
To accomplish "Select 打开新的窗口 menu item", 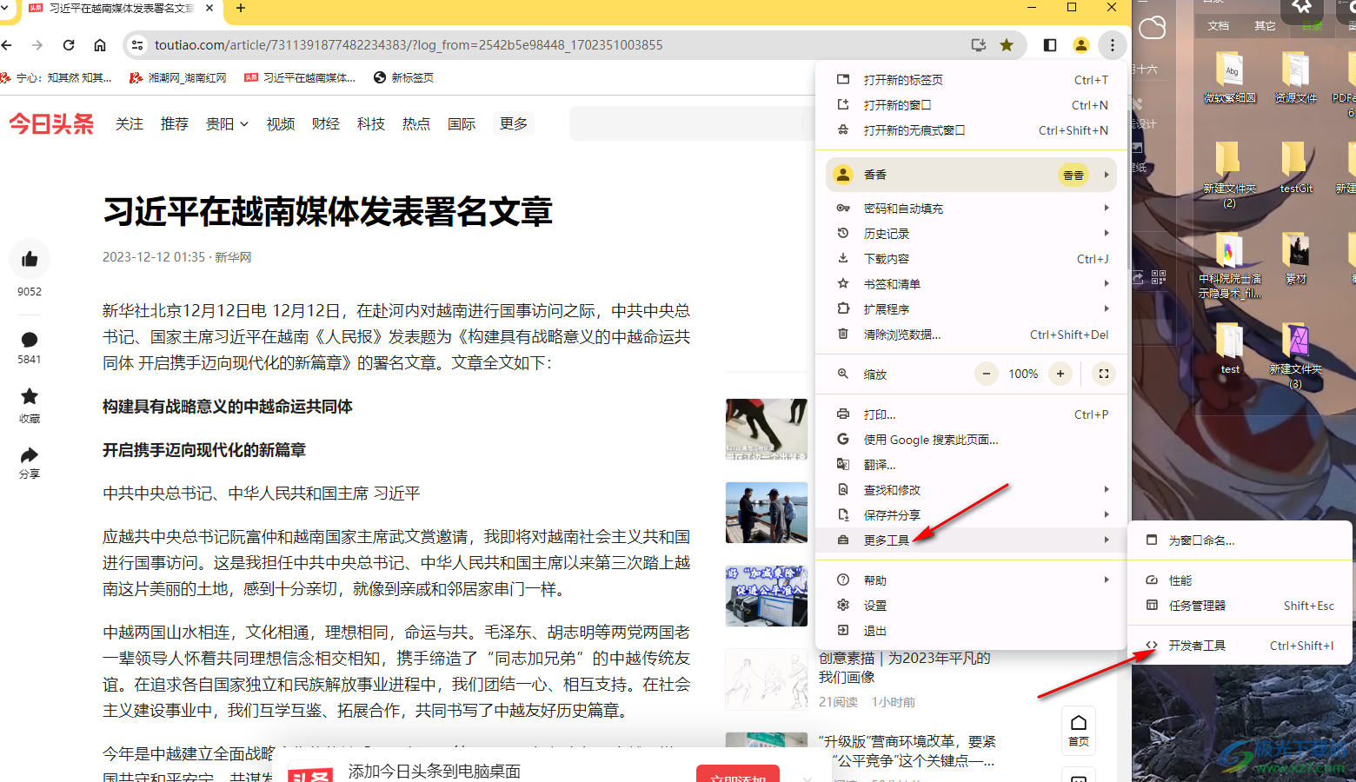I will pos(971,105).
